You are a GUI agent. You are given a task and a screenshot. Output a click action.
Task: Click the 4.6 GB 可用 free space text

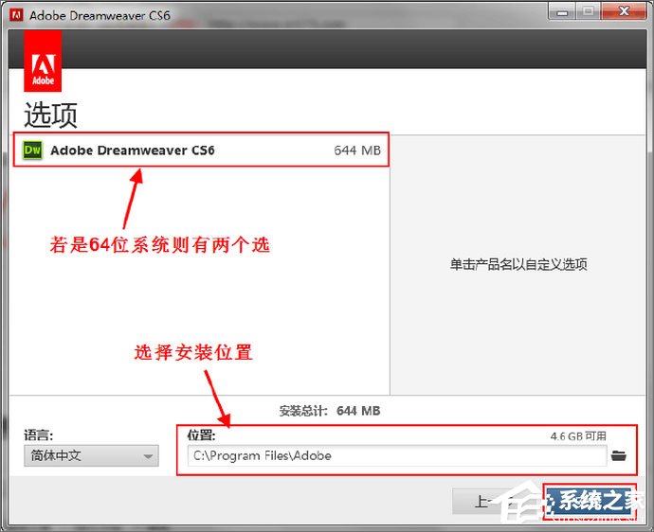pos(578,436)
